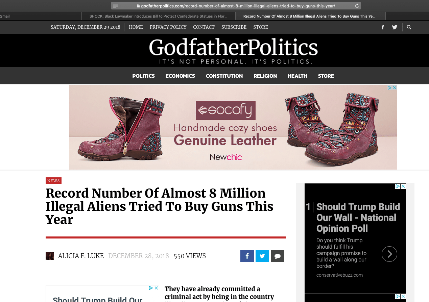
Task: Dismiss the Socofy shoes banner ad
Action: point(395,87)
